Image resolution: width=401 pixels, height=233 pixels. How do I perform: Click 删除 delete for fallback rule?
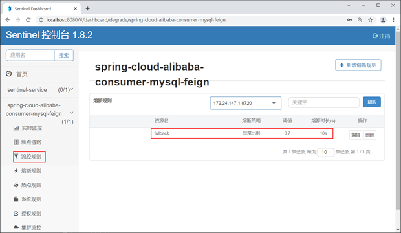click(x=369, y=135)
